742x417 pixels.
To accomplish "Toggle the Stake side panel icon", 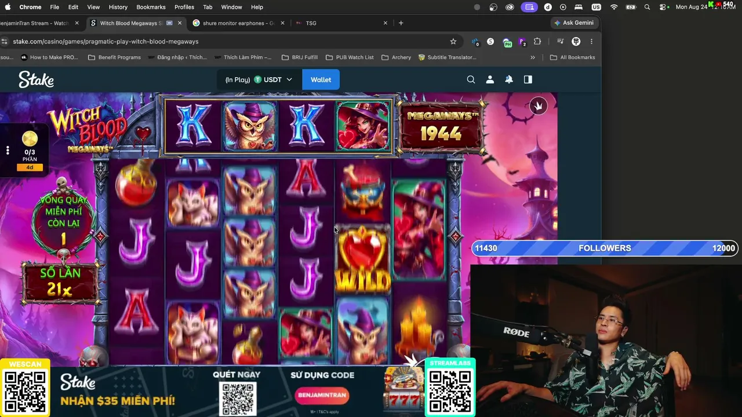I will pyautogui.click(x=528, y=79).
